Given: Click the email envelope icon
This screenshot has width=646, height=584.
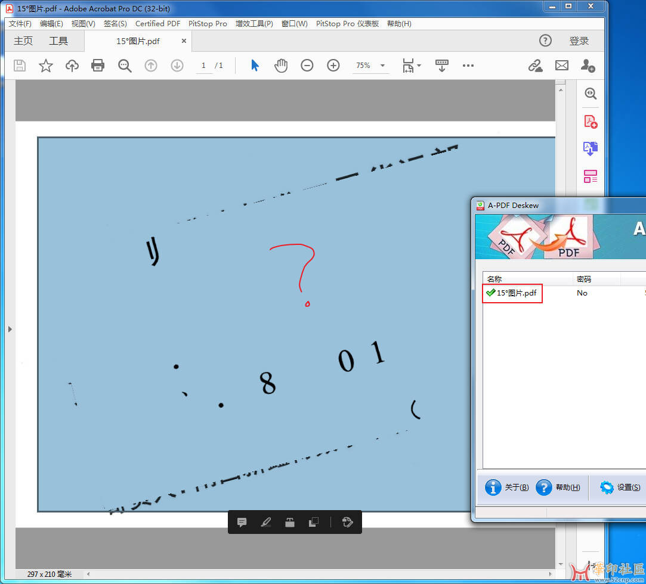Looking at the screenshot, I should coord(562,66).
